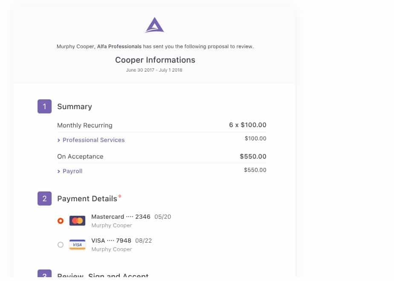Click the Alfa Professionals triangle logo
The image size is (394, 281).
(154, 25)
